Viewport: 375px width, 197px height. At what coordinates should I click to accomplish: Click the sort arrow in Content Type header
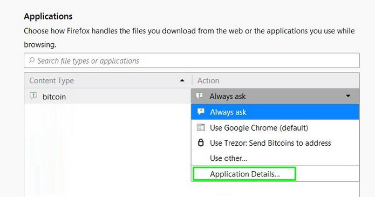(182, 80)
